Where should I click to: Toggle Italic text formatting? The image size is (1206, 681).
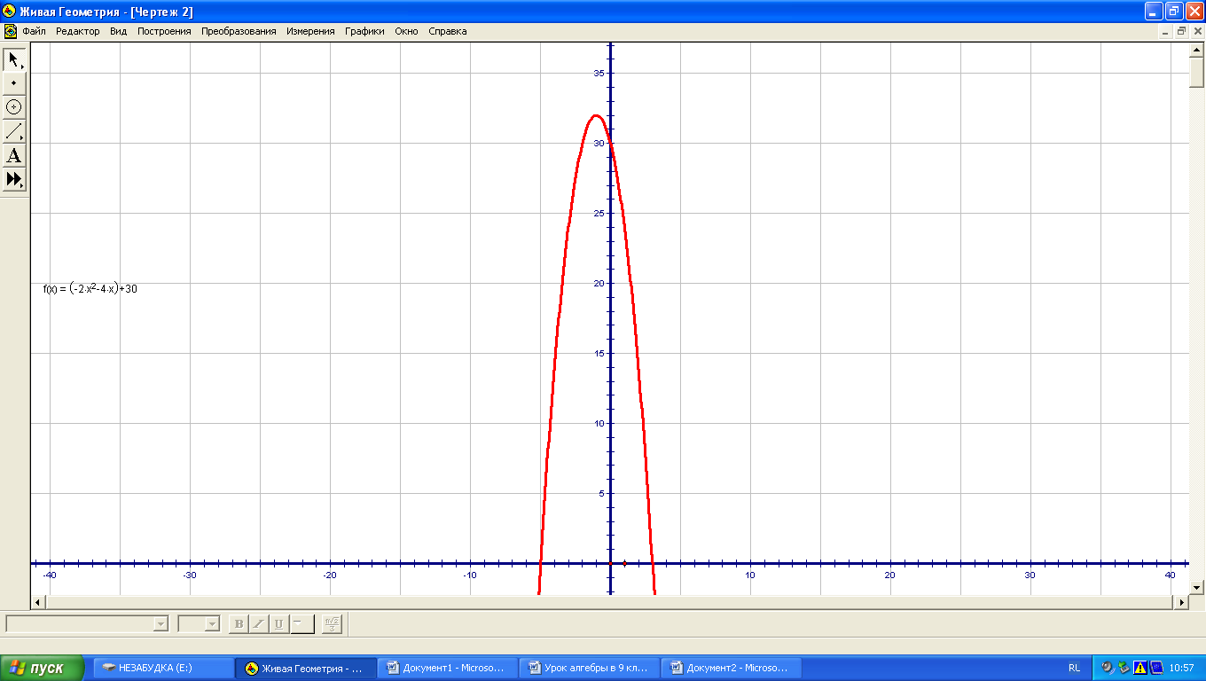[x=259, y=623]
